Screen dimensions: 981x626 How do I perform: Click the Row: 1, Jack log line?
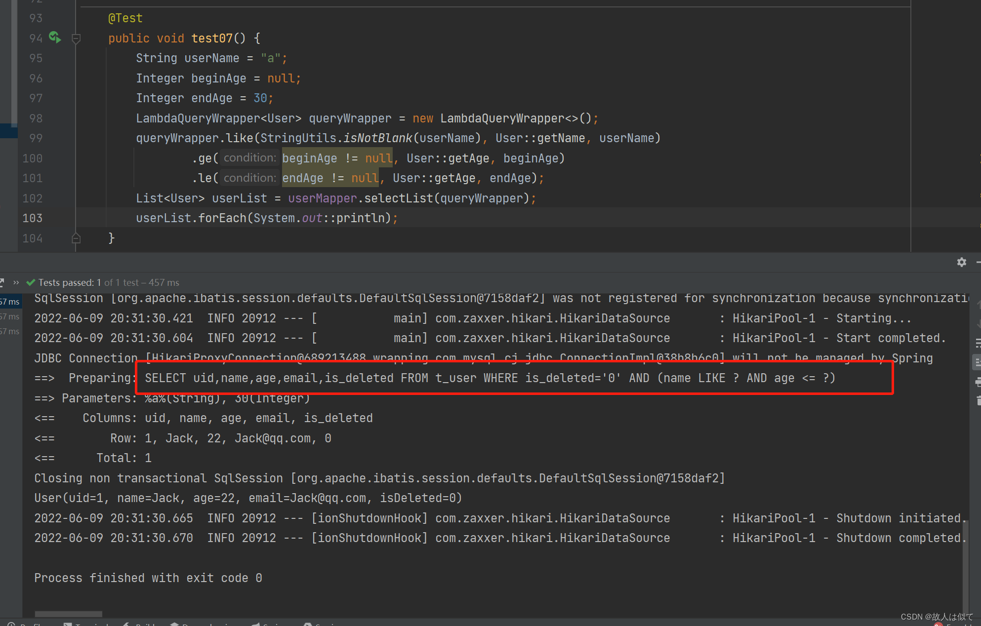tap(183, 438)
